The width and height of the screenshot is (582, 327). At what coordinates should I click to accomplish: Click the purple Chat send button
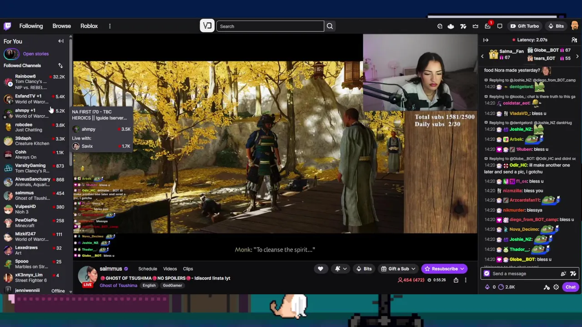coord(571,287)
